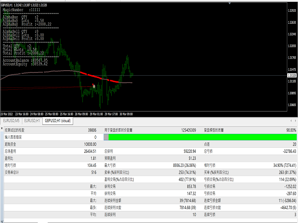Click the average profit trade 147.32
The width and height of the screenshot is (298, 223).
[x=191, y=193]
